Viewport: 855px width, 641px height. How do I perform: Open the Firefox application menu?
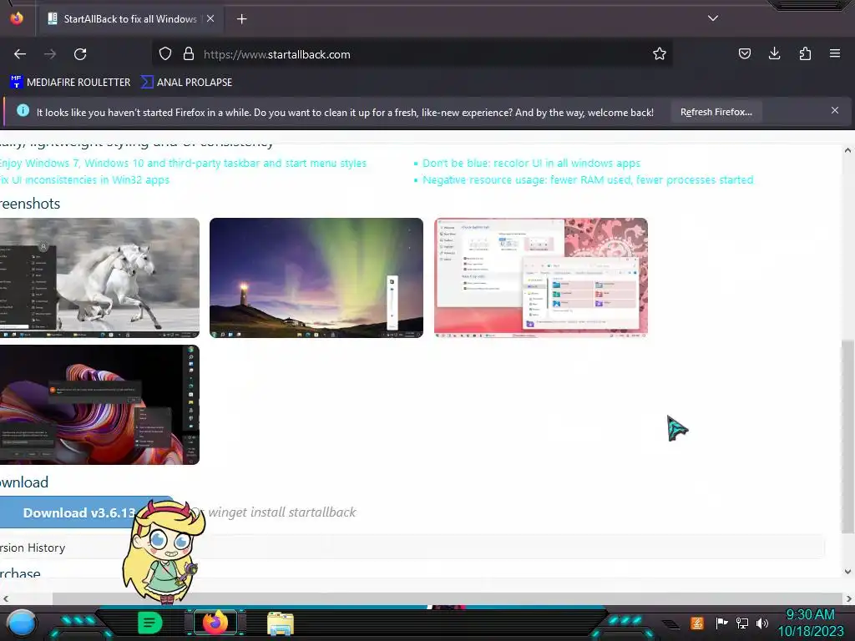(x=835, y=53)
